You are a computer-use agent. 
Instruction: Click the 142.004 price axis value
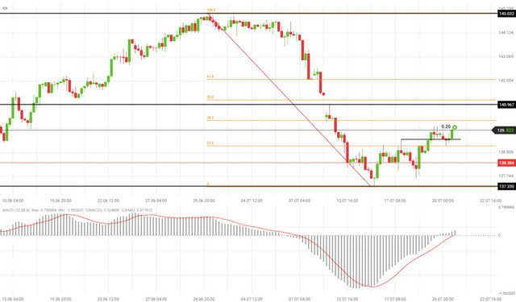(x=506, y=81)
